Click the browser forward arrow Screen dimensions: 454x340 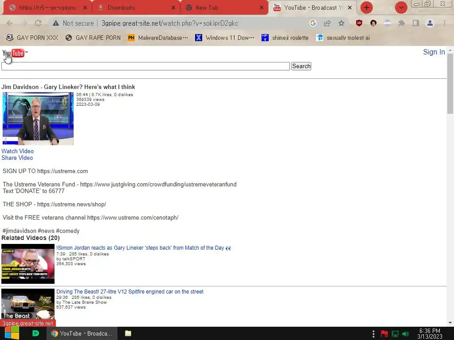24,23
